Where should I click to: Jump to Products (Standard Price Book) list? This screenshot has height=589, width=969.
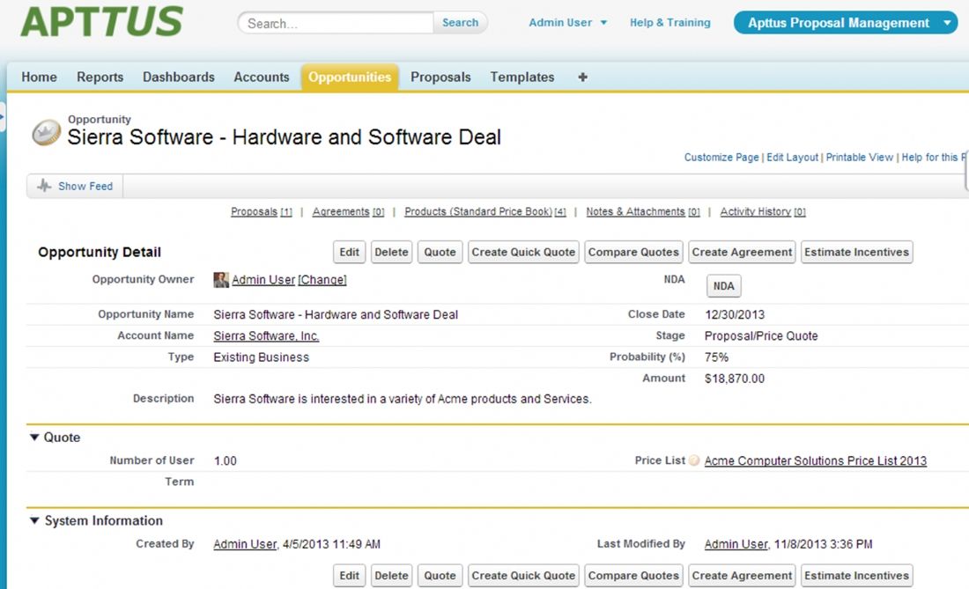point(485,212)
